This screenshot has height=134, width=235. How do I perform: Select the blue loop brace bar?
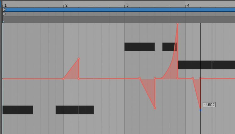click(x=119, y=10)
